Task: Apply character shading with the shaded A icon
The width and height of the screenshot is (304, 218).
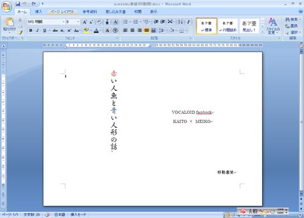Action: (107, 30)
